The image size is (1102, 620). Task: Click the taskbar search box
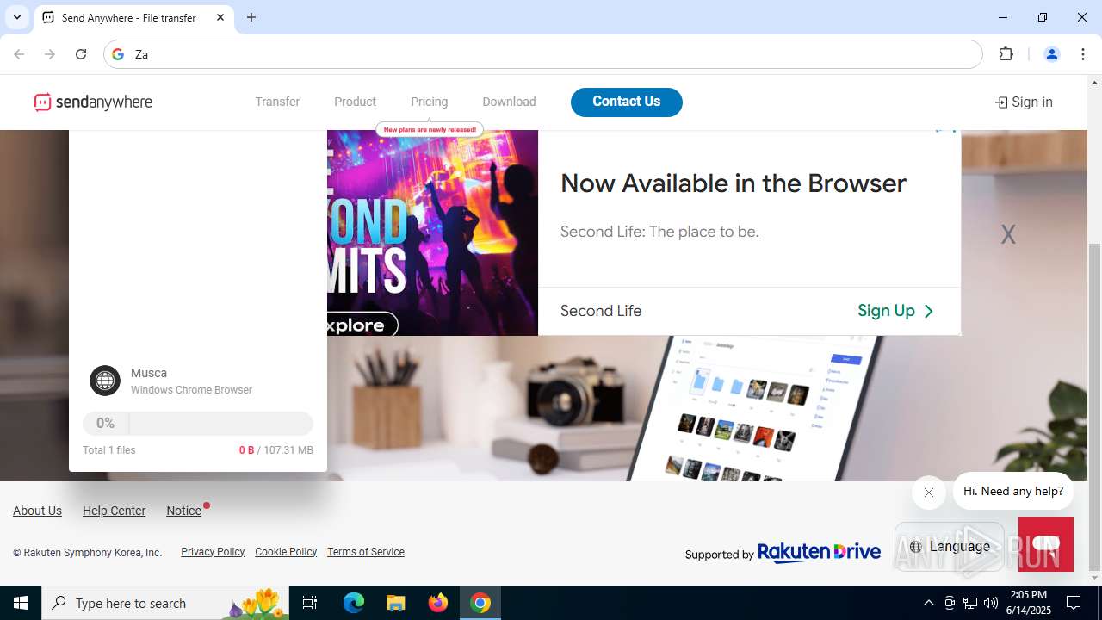[x=167, y=603]
